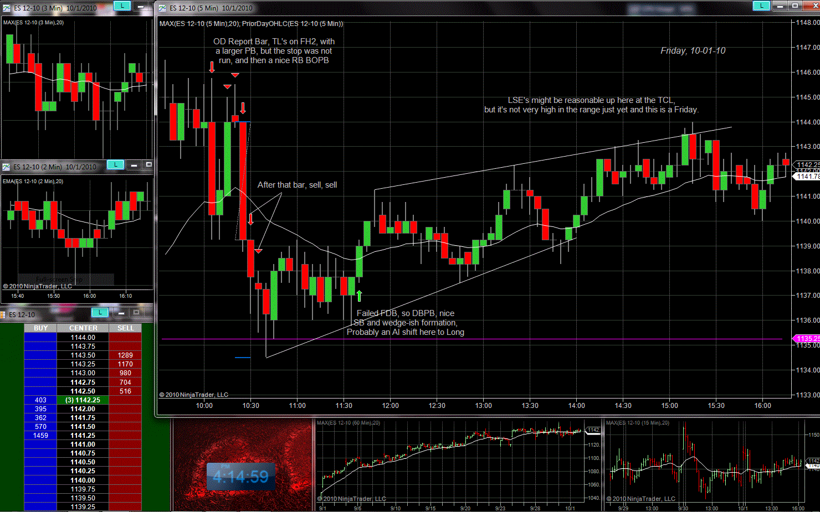Click the CENTER column header in DOM
The image size is (820, 512).
pyautogui.click(x=83, y=328)
